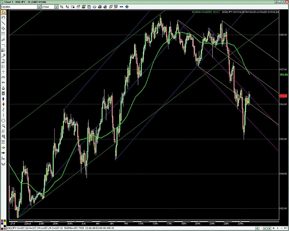Image resolution: width=289 pixels, height=231 pixels.
Task: Select the horizontal dotted retracement lines tool
Action: [3, 34]
